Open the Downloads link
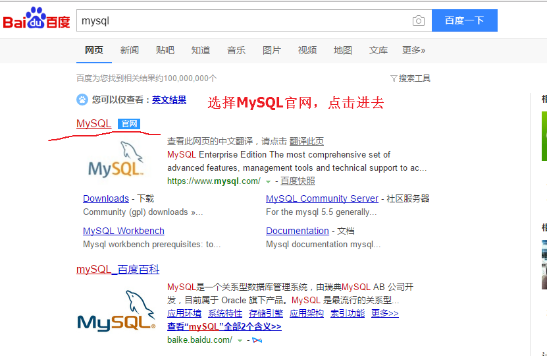Image resolution: width=547 pixels, height=356 pixels. [x=106, y=198]
